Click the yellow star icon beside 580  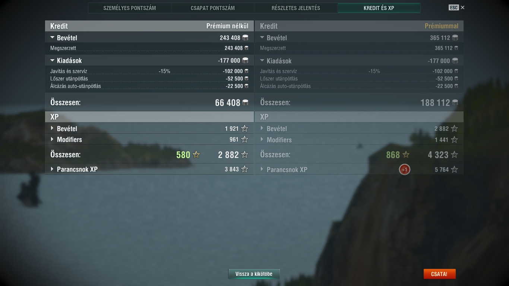click(196, 155)
